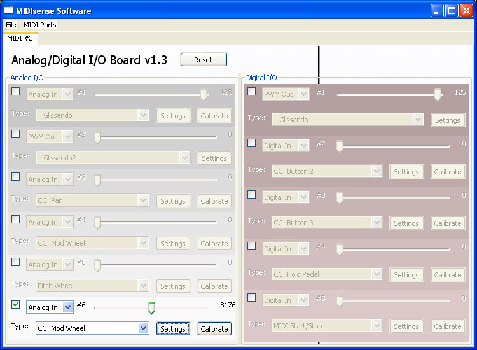Open analog #6 Type dropdown CC: Mod Wheel

pos(92,328)
